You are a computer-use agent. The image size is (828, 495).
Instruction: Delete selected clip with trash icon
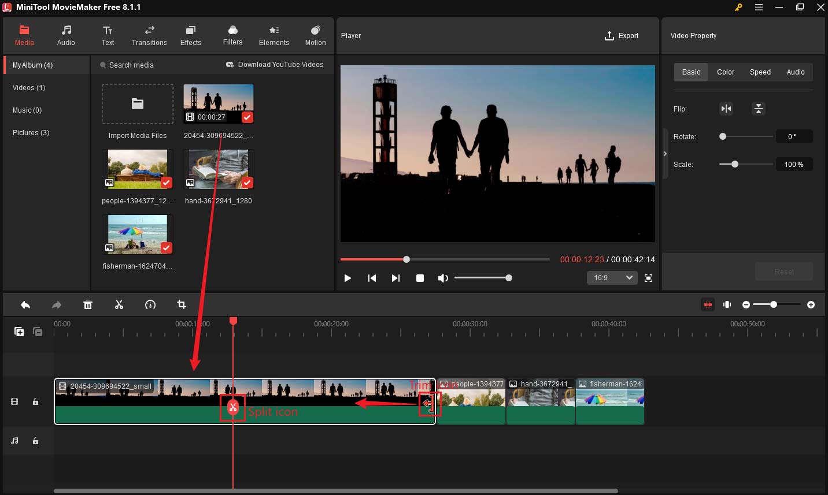88,305
